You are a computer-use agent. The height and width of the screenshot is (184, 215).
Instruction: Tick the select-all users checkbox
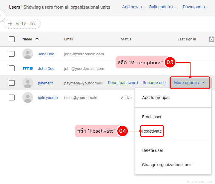click(x=12, y=39)
